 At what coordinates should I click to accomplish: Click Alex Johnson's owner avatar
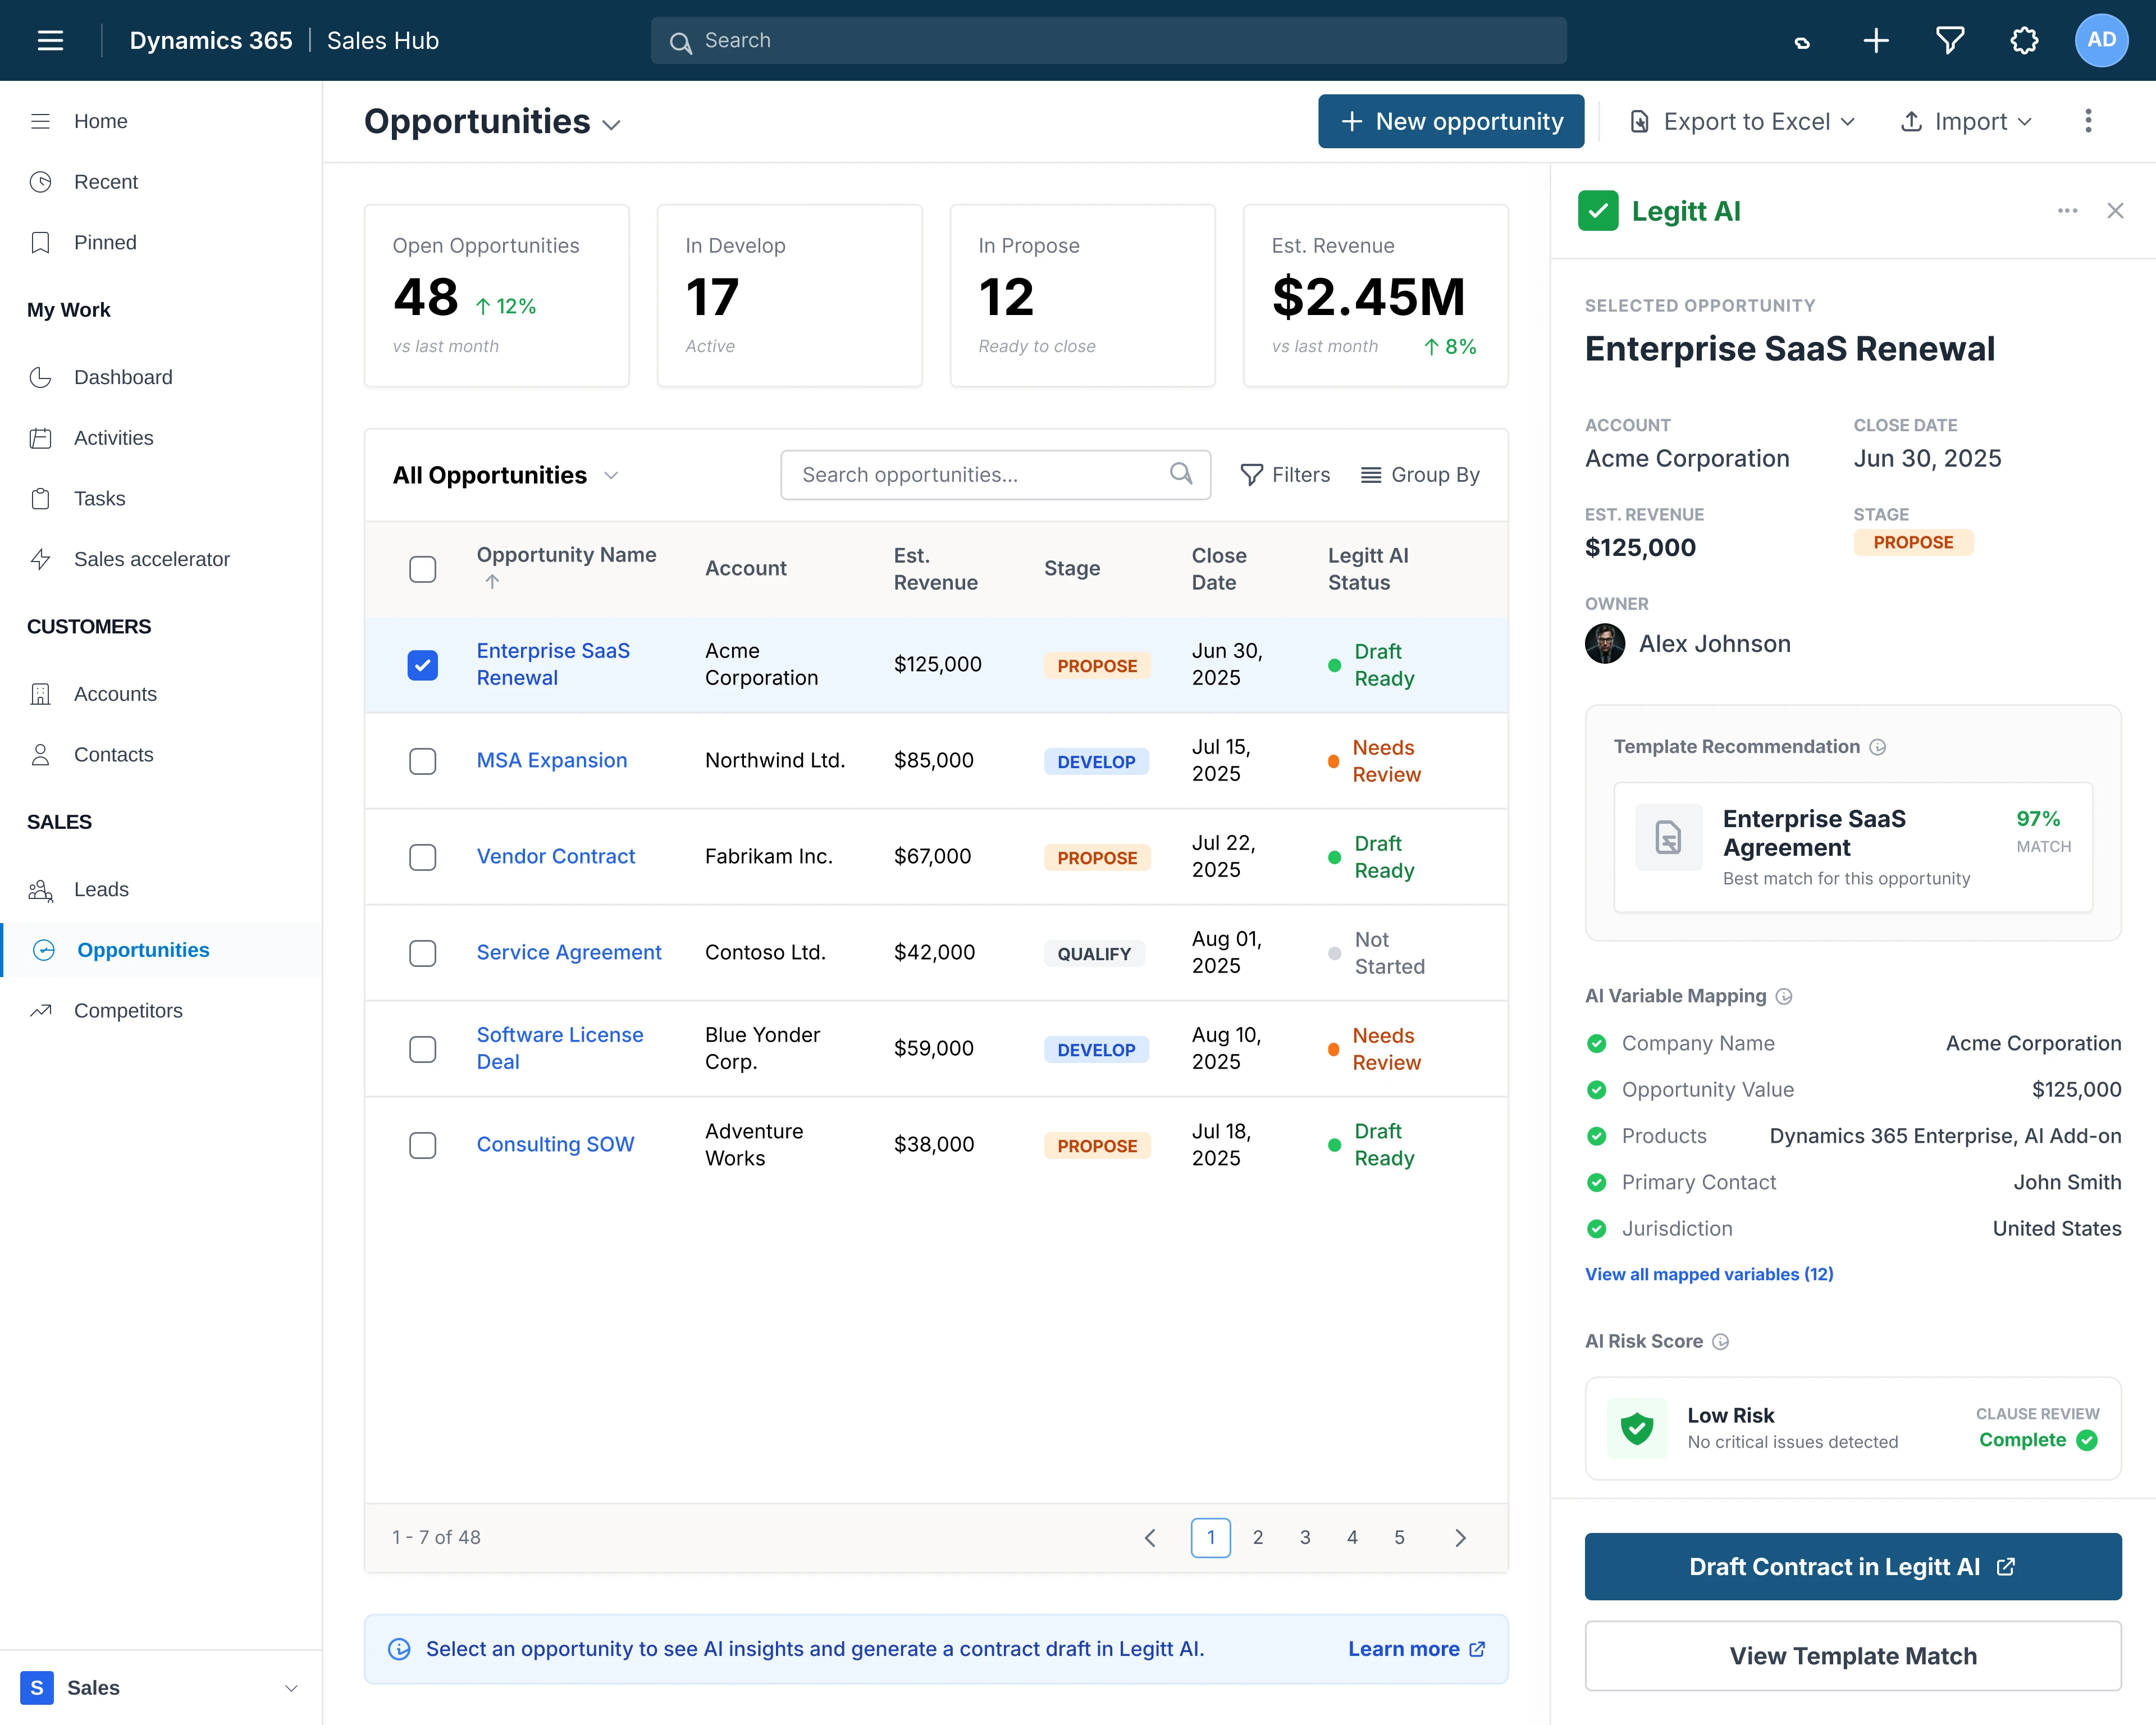click(1605, 644)
